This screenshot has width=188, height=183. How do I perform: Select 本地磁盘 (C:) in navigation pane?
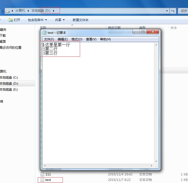9,77
